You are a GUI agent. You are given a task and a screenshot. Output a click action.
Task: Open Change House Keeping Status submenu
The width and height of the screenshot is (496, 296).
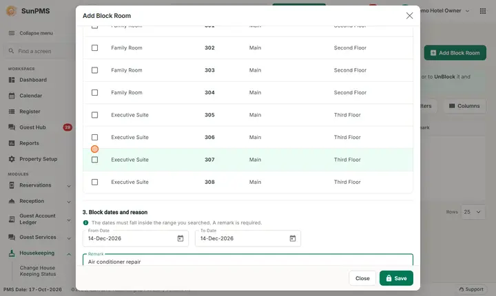click(38, 271)
